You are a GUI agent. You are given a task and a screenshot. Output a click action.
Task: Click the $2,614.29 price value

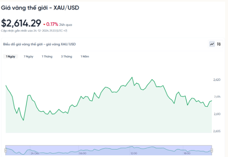[21, 24]
